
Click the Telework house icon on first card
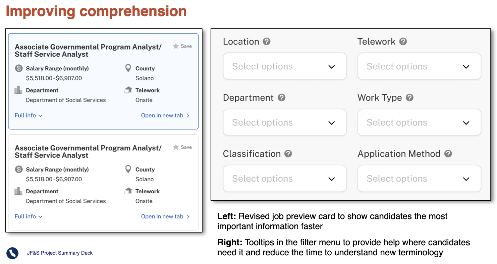(x=128, y=90)
